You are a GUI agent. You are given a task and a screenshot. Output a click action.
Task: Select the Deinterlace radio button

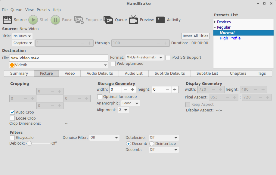point(152,144)
